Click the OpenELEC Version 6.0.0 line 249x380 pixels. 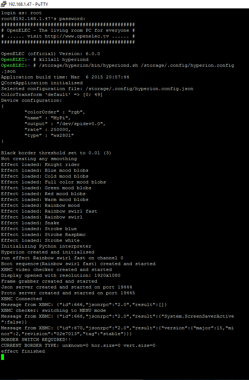tap(50, 54)
